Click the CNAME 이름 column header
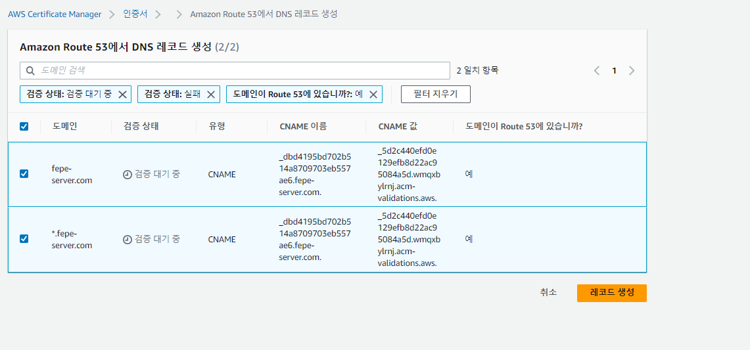This screenshot has height=350, width=750. tap(303, 126)
